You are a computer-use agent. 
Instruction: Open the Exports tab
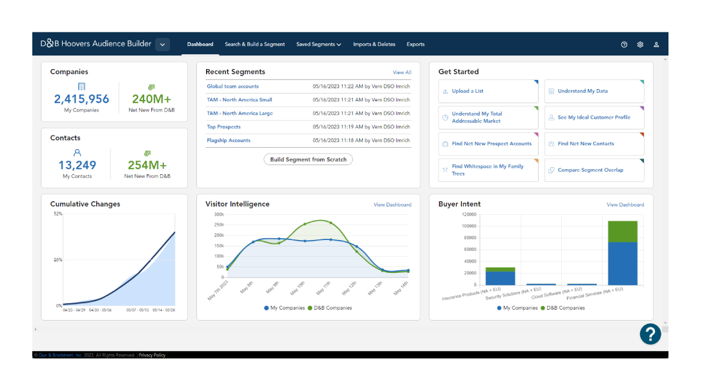click(x=415, y=45)
